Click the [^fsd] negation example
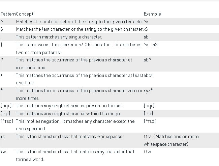The width and height of the screenshot is (219, 166). click(150, 121)
